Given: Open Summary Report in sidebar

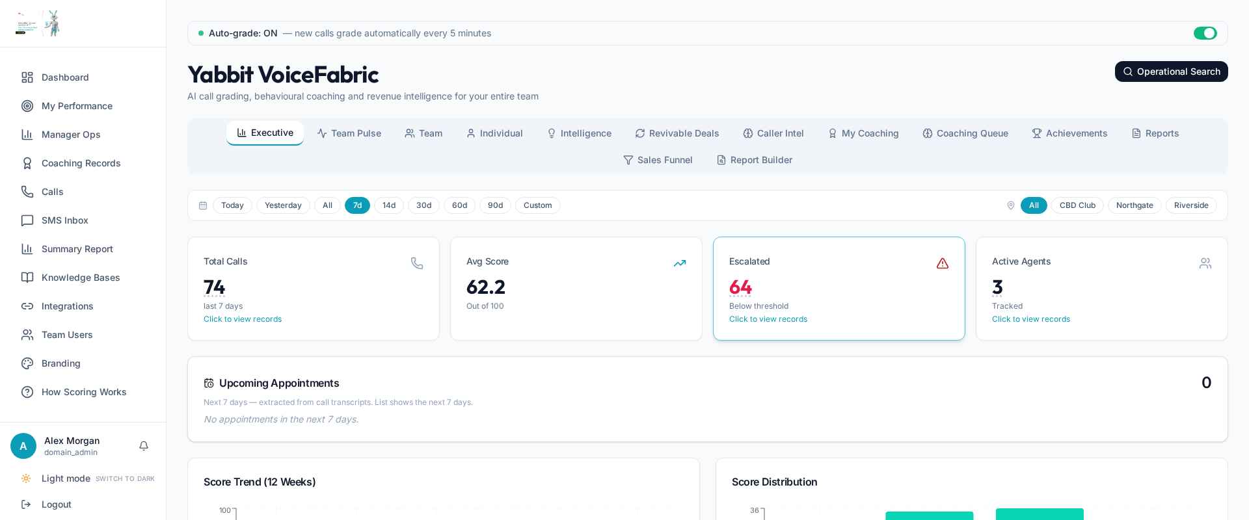Looking at the screenshot, I should [x=83, y=249].
